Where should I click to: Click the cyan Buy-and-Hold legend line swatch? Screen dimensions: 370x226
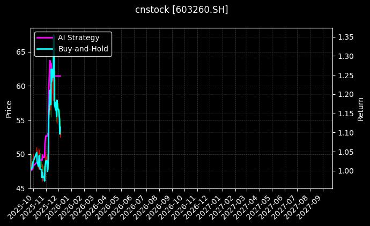point(45,49)
